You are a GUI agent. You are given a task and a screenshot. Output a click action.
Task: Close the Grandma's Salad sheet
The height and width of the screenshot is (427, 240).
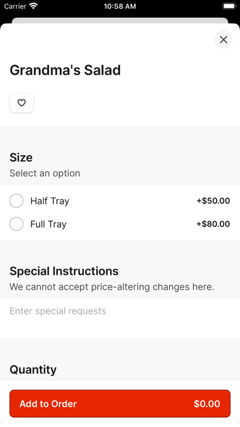click(x=223, y=40)
